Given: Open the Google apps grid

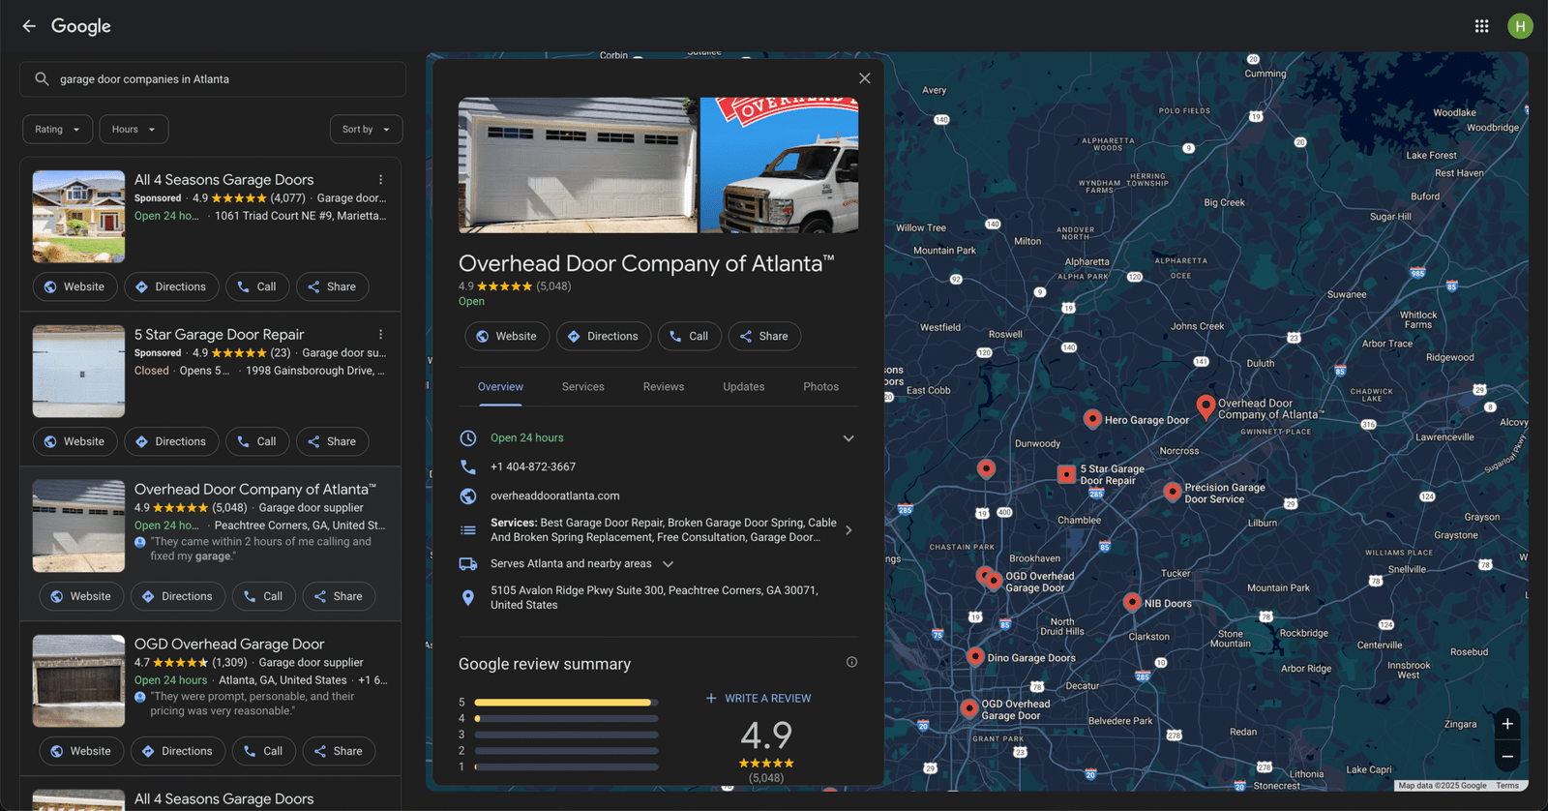Looking at the screenshot, I should (1481, 26).
